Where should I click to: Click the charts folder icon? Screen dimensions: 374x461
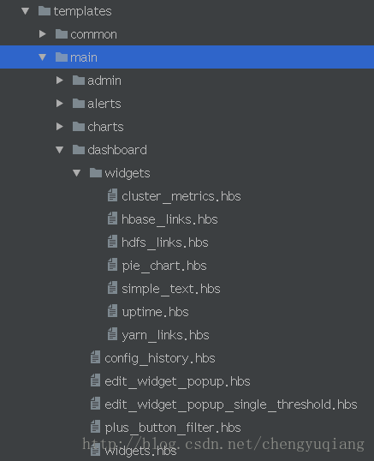coord(79,127)
